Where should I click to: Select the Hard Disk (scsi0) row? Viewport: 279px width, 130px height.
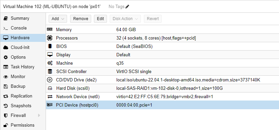(x=162, y=88)
